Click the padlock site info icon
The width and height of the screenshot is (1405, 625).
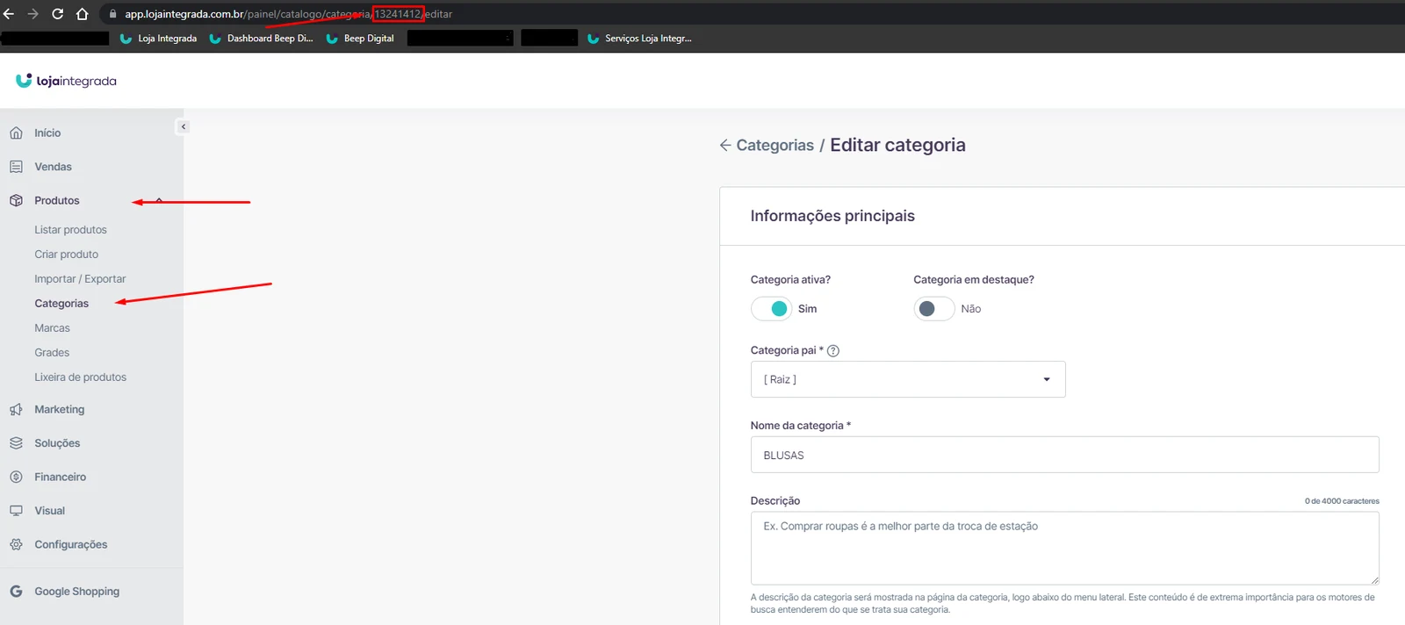click(112, 14)
